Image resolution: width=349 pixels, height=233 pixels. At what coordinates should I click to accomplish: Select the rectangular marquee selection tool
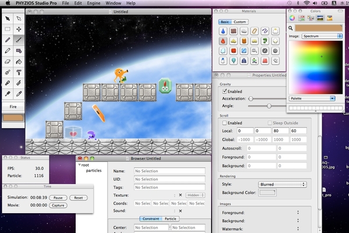point(8,29)
